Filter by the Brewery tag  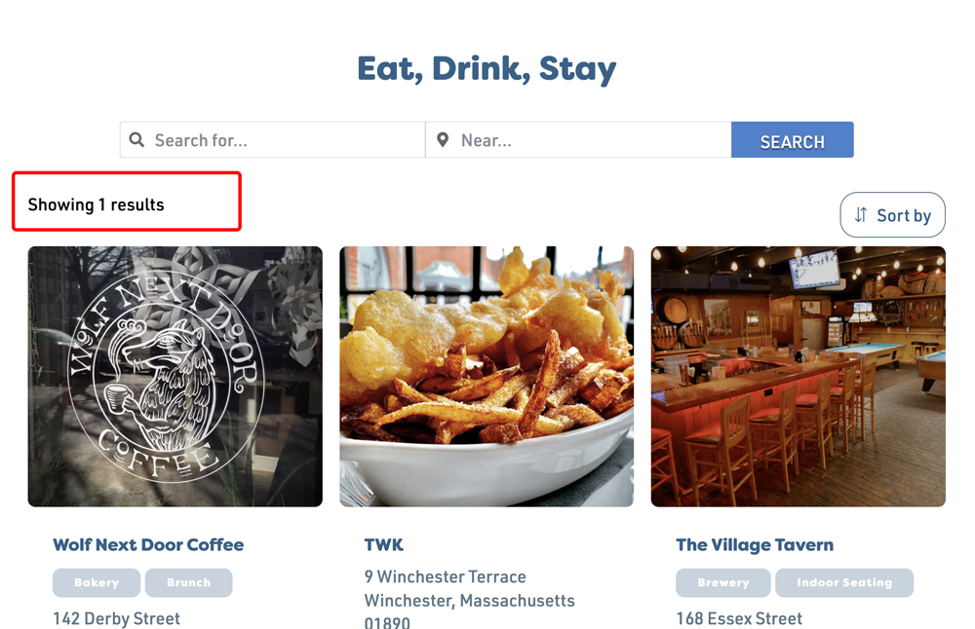723,583
